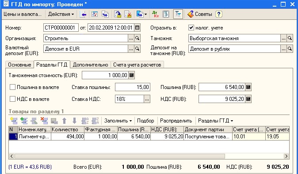Click the horizontal scrollbar thumb of goods table

120,156
